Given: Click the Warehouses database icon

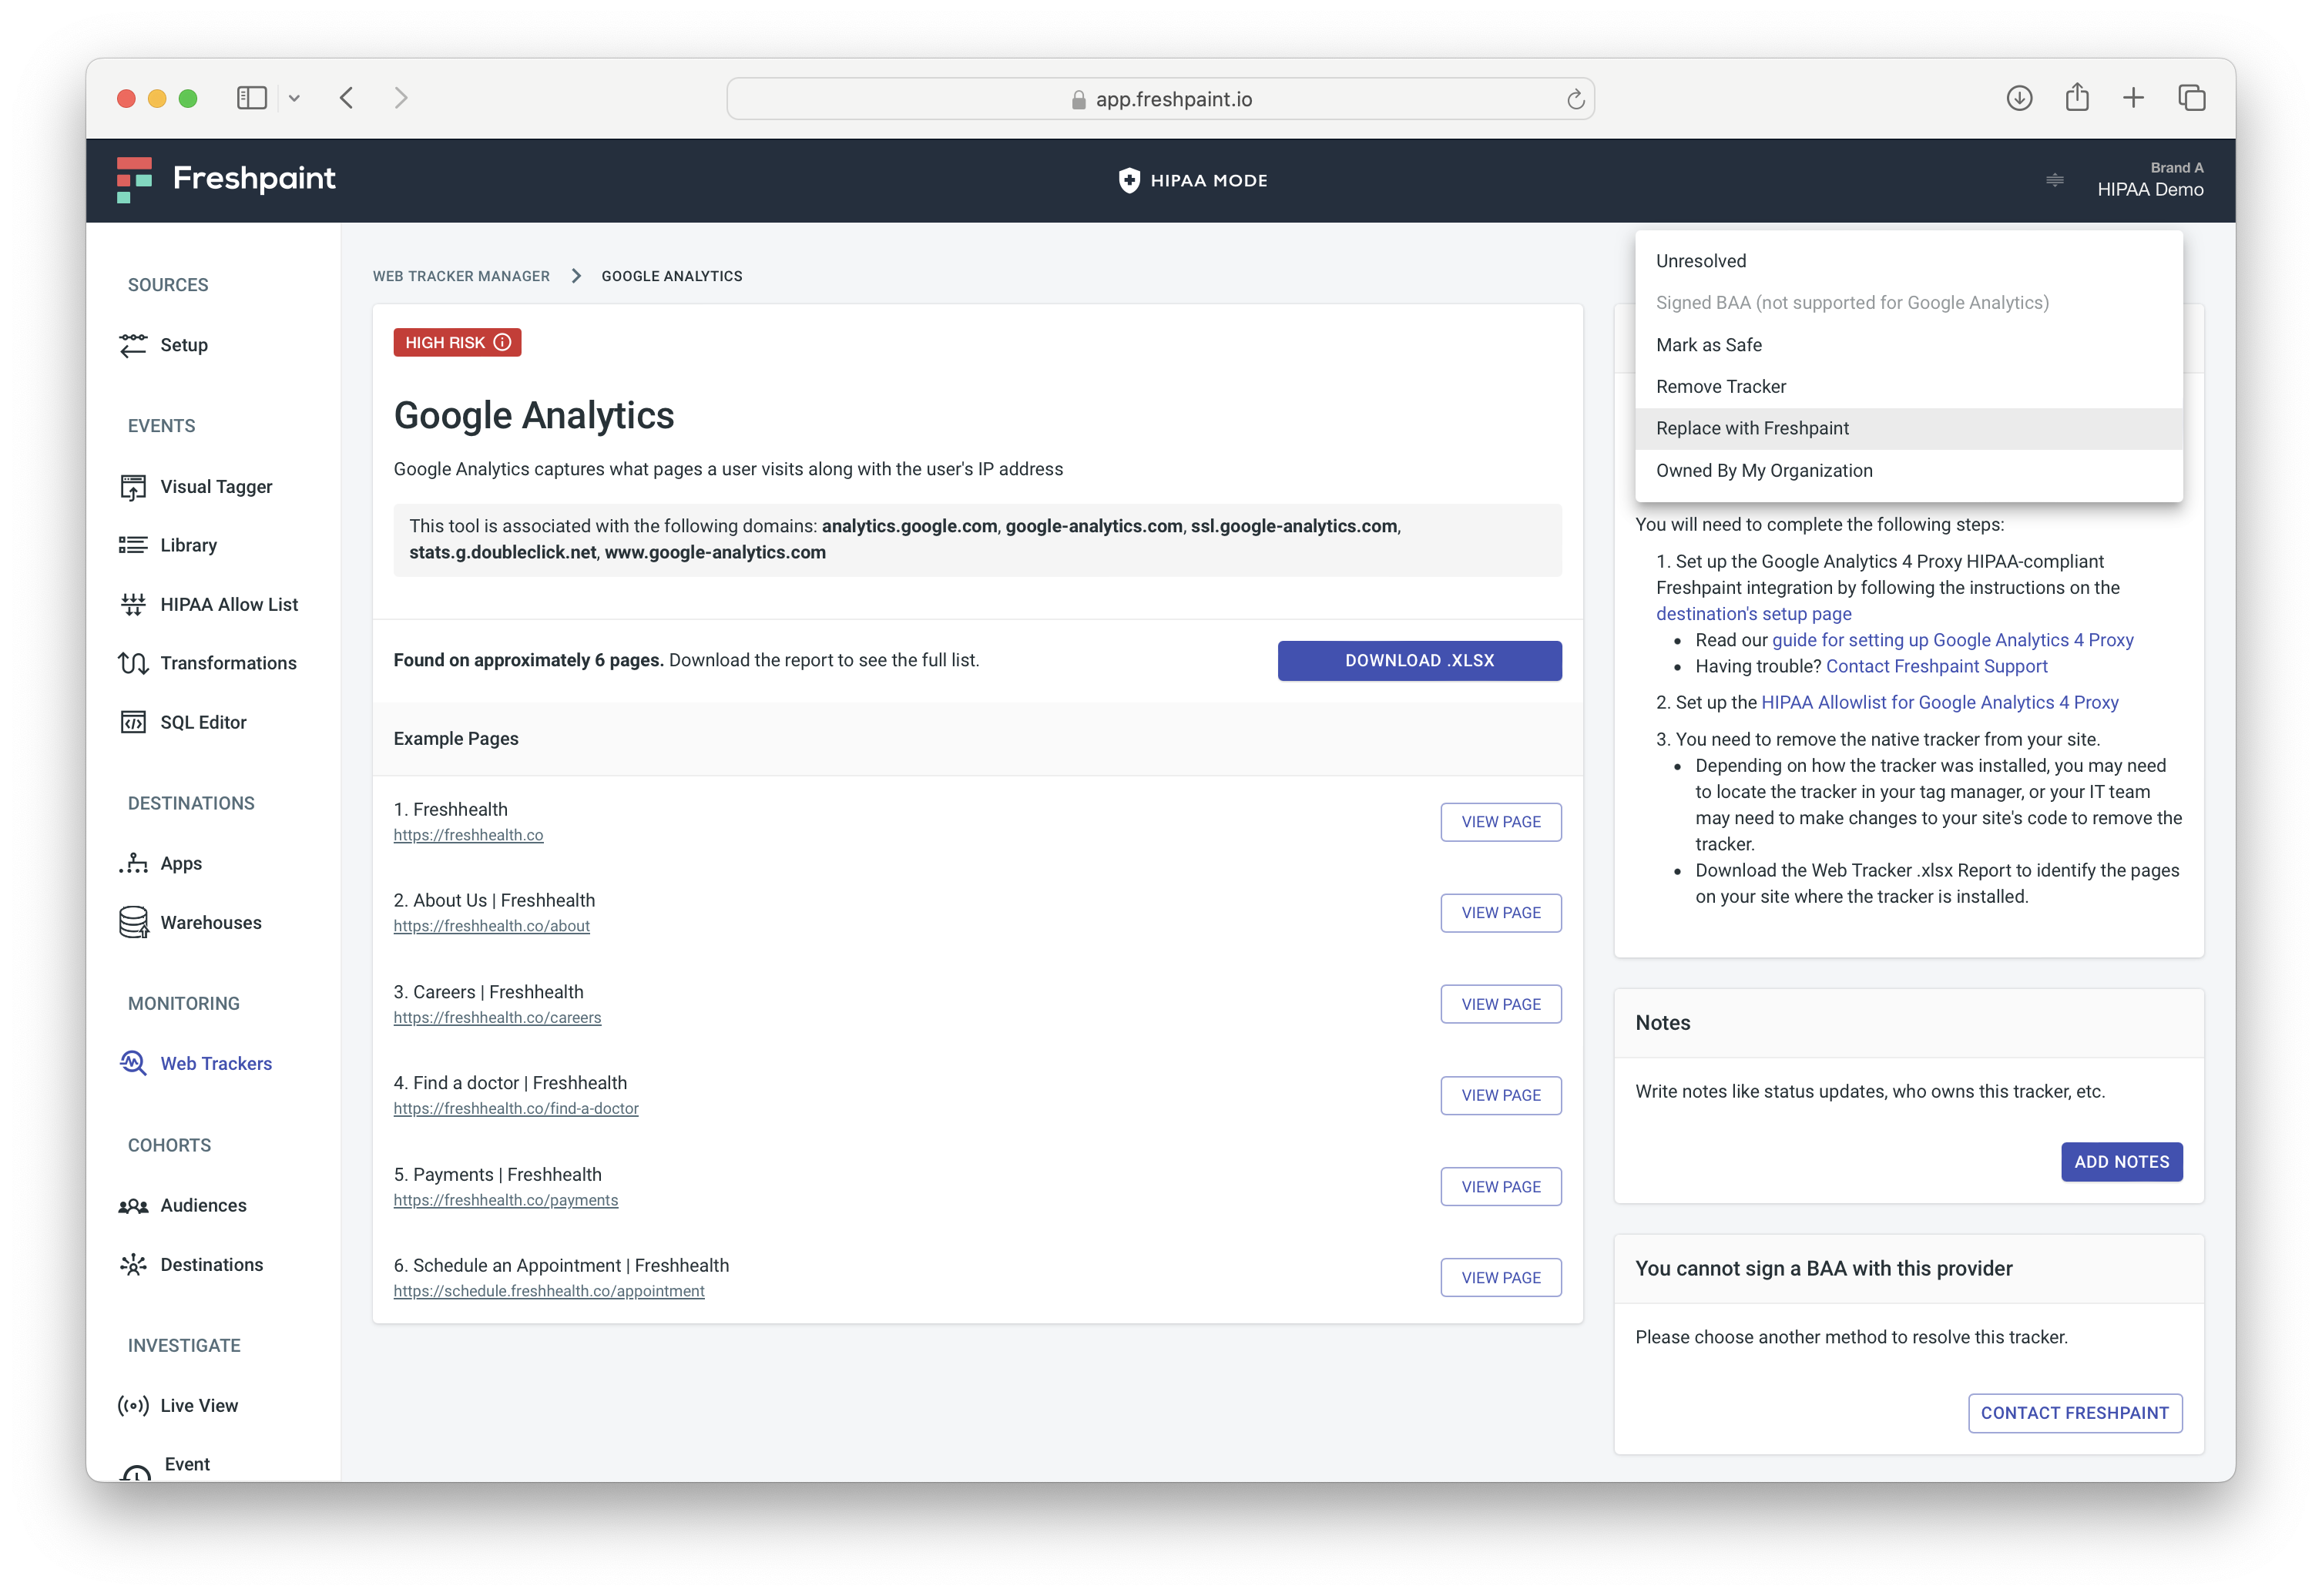Looking at the screenshot, I should [x=133, y=922].
